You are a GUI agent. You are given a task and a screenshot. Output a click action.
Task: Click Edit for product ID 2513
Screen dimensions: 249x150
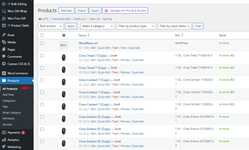93,121
